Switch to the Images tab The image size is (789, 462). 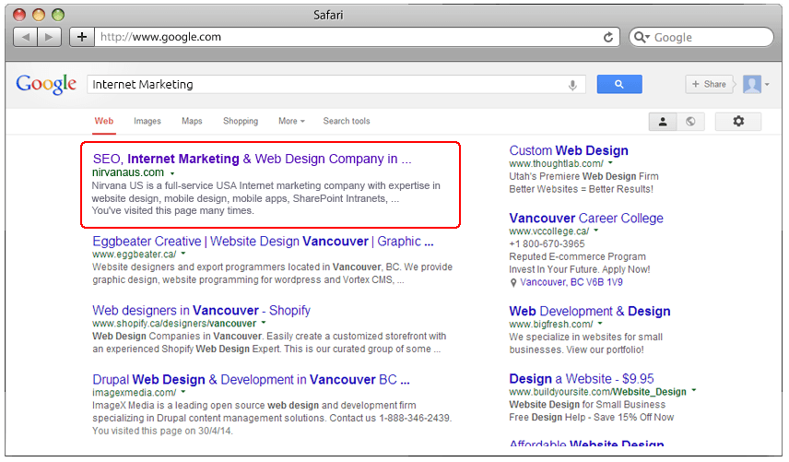(147, 121)
